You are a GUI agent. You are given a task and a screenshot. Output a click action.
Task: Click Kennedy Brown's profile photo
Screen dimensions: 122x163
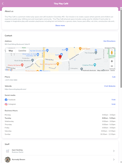pyautogui.click(x=8, y=159)
